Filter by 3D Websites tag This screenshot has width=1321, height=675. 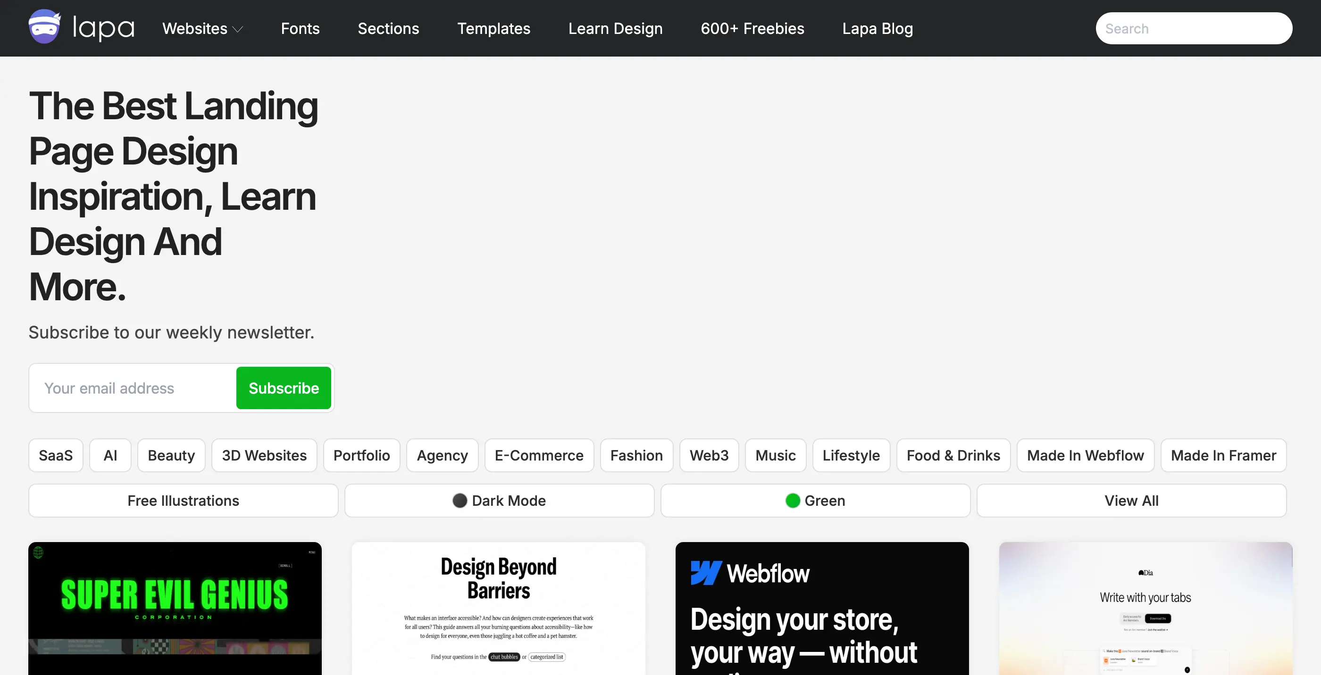[264, 455]
